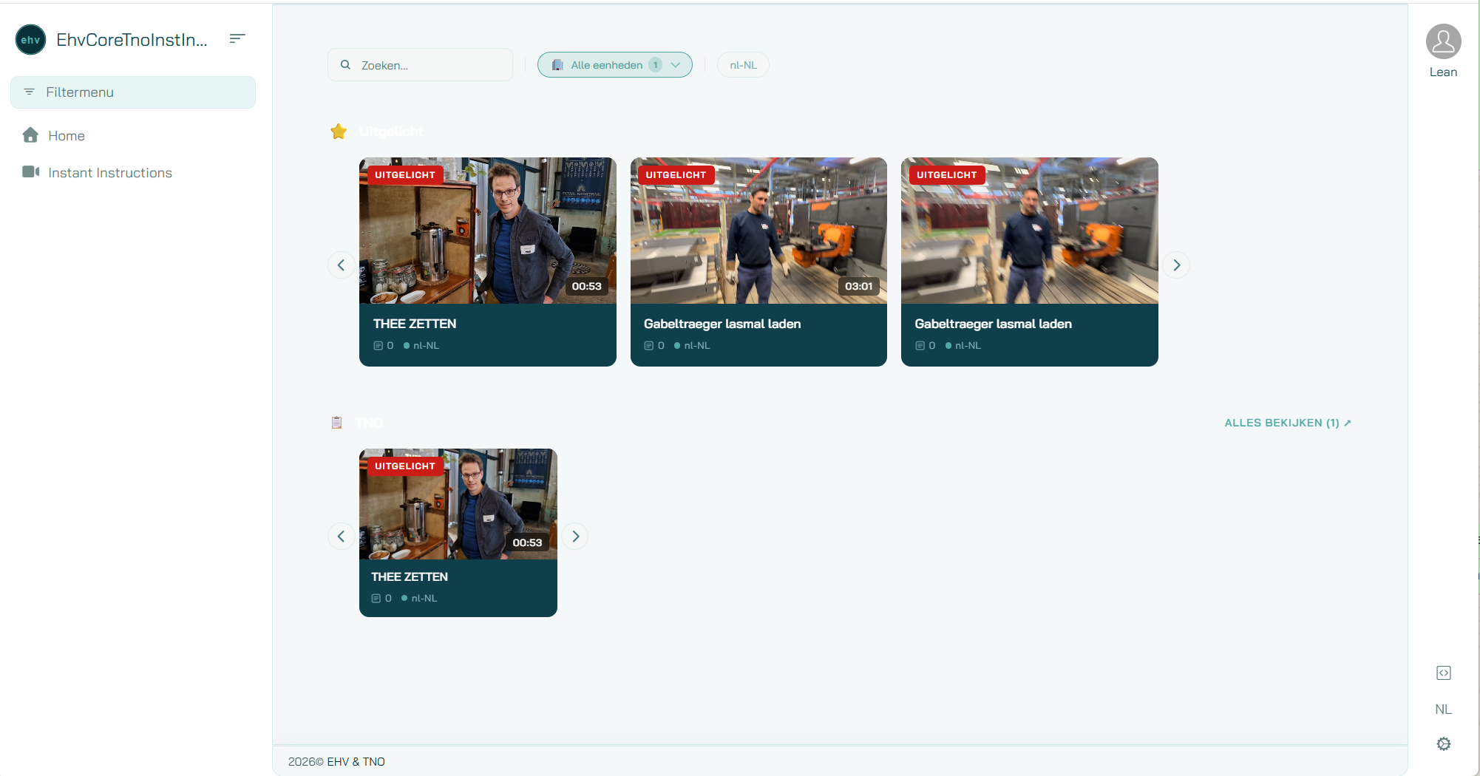Click the NL language switcher
The width and height of the screenshot is (1480, 776).
point(1443,708)
